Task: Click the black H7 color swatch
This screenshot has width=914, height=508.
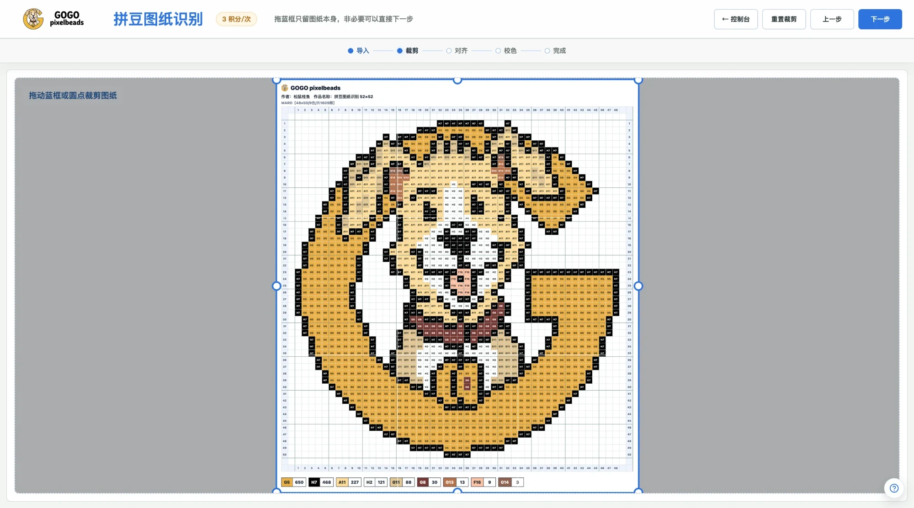Action: [x=314, y=482]
